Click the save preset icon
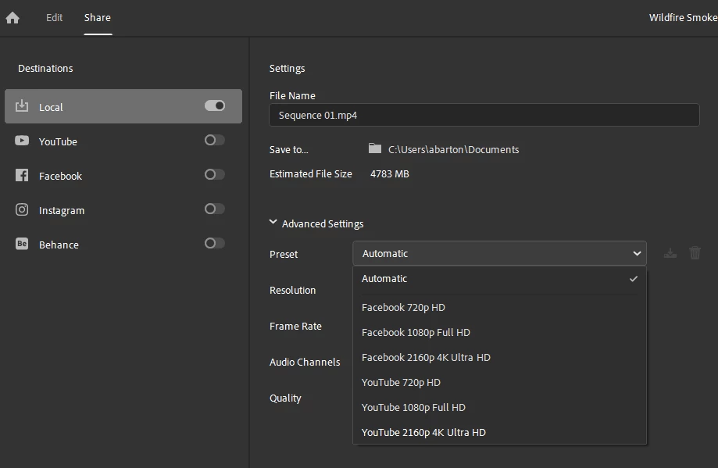 pos(670,253)
